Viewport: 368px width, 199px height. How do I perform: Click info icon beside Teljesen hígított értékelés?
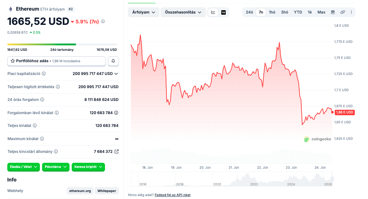[58, 87]
